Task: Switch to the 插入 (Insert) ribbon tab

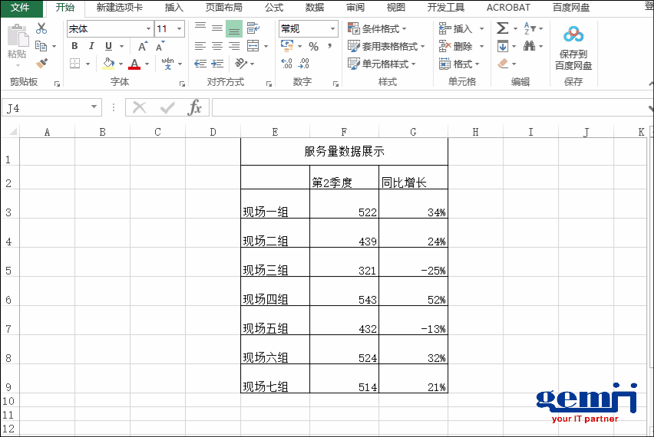Action: 174,8
